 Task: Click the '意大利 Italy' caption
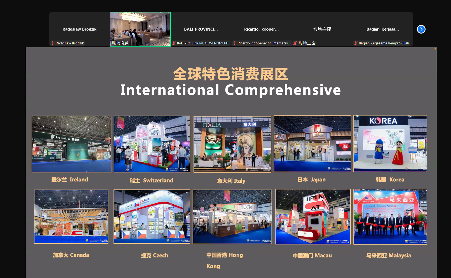pos(231,181)
